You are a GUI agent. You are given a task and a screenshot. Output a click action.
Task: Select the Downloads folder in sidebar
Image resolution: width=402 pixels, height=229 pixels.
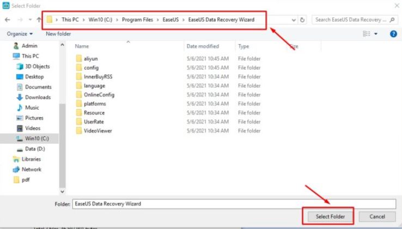coord(38,97)
